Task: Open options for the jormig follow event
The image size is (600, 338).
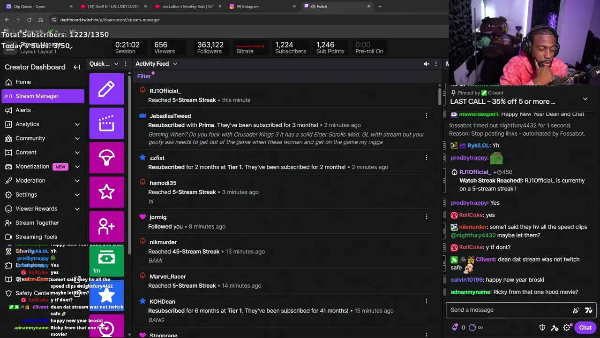Action: point(426,217)
